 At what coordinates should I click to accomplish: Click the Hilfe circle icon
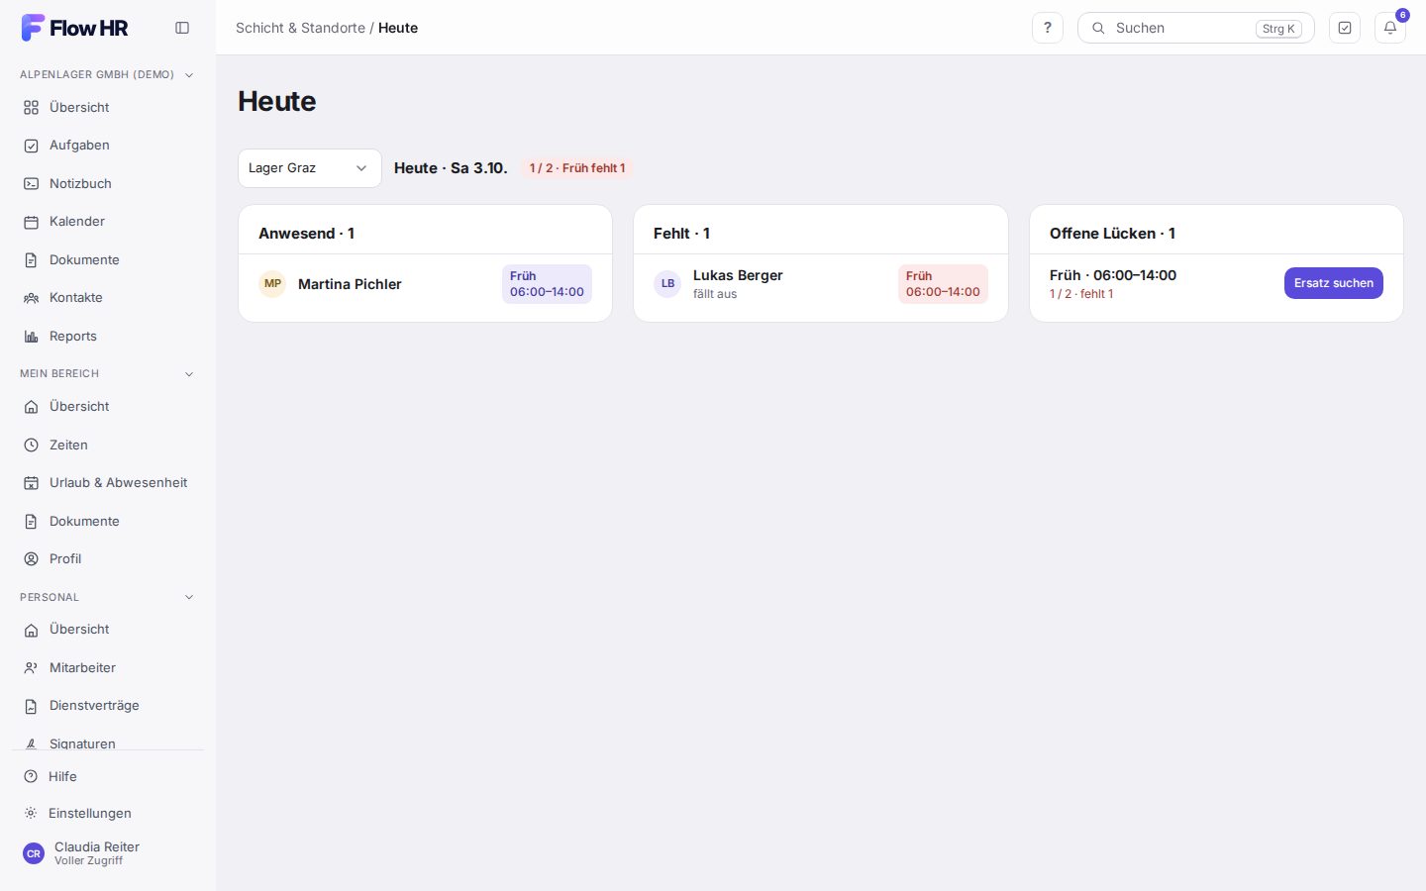[31, 776]
